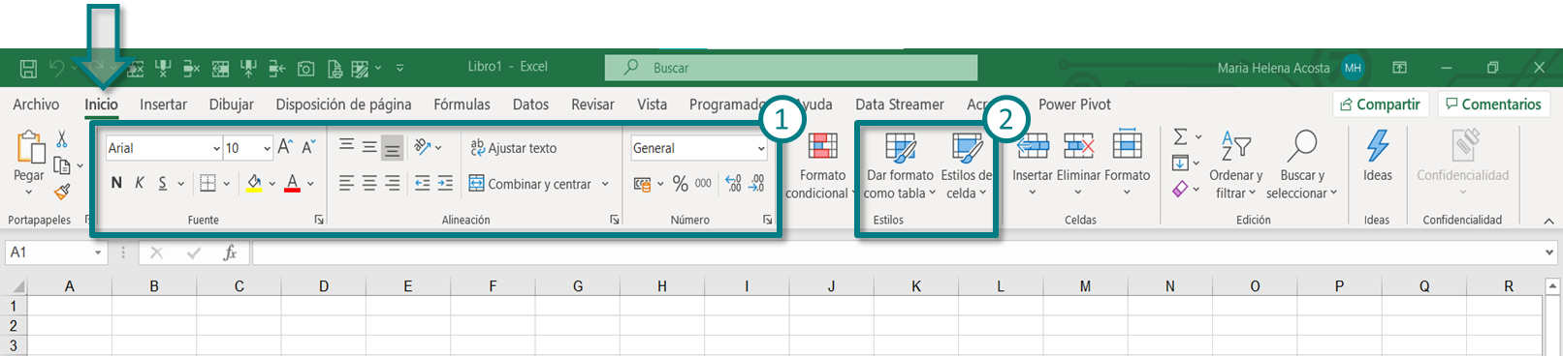The height and width of the screenshot is (356, 1563).
Task: Toggle italic with the K button
Action: pos(140,183)
